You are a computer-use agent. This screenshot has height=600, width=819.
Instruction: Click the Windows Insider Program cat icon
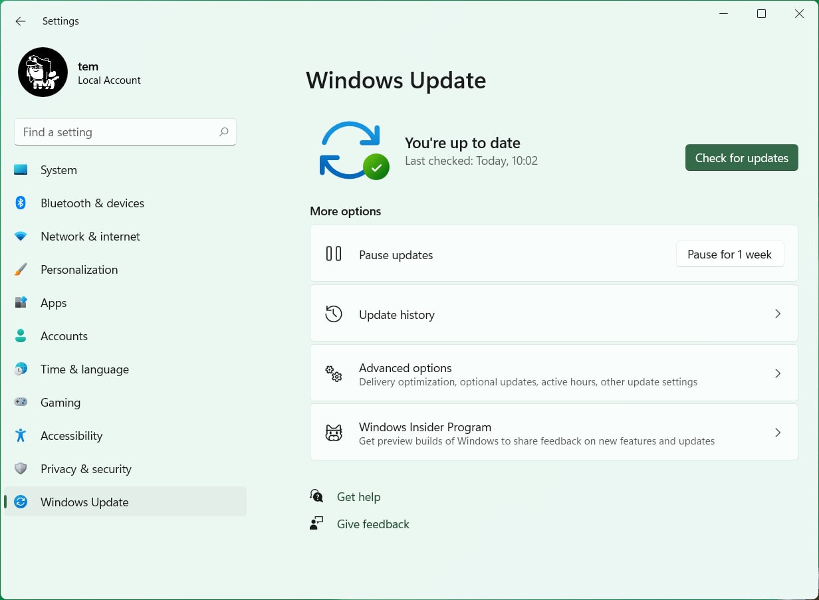334,433
